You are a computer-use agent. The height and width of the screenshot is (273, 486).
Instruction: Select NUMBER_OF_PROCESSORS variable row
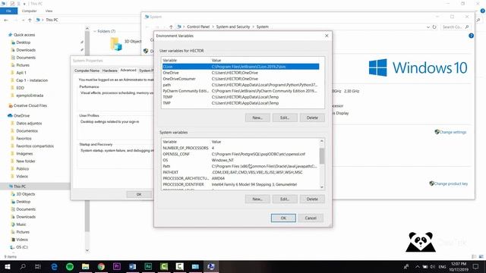tap(241, 148)
